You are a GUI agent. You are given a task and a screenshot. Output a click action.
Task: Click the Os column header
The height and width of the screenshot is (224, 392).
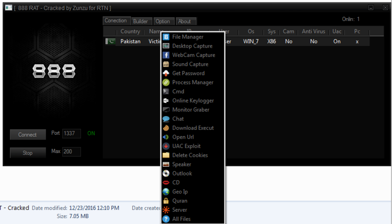point(251,31)
